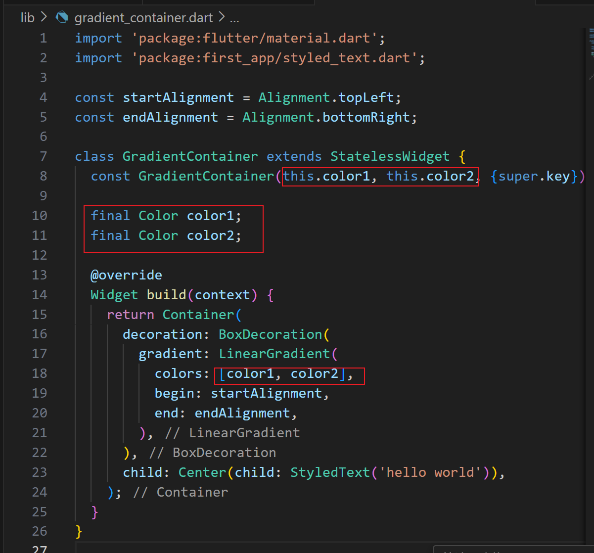594x553 pixels.
Task: Click the build method name
Action: [x=166, y=295]
